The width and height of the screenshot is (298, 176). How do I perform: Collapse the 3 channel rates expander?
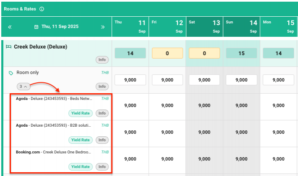tap(23, 87)
